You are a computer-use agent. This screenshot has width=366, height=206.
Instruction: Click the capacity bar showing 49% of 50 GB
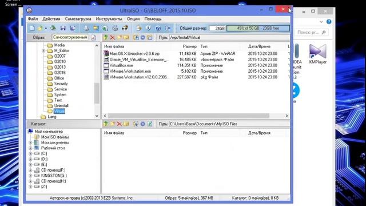[258, 28]
